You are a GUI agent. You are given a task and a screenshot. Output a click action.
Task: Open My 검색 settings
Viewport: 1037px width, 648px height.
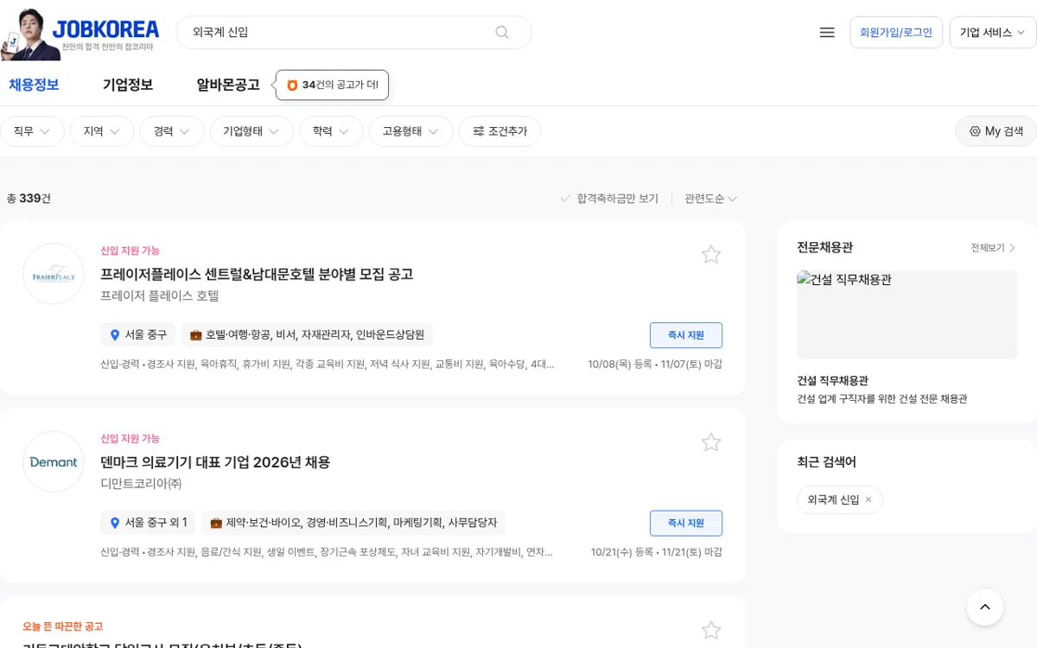[996, 131]
